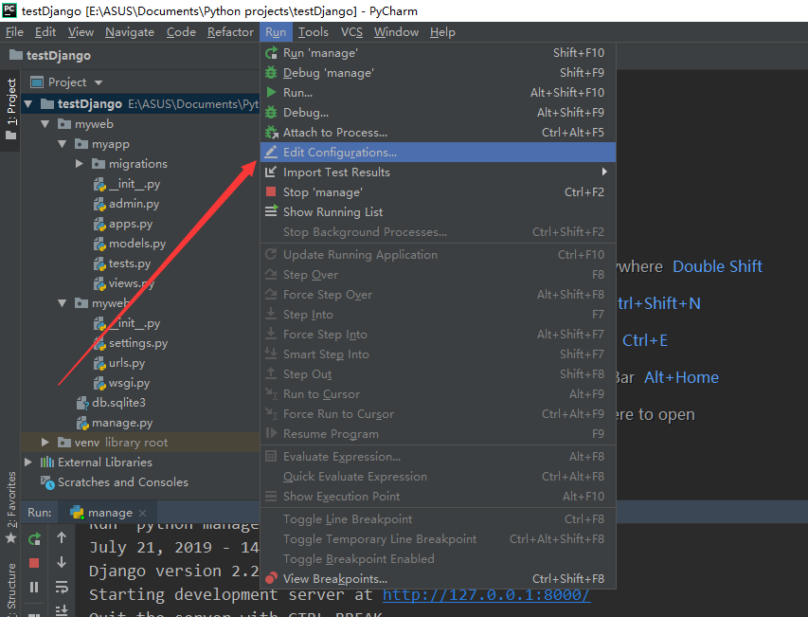
Task: Select the tests.py file icon
Action: [x=99, y=263]
